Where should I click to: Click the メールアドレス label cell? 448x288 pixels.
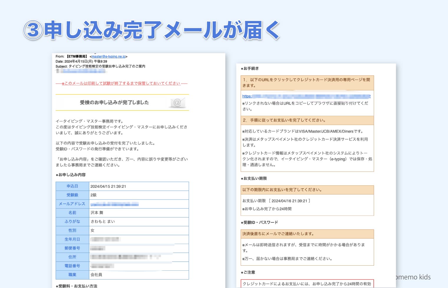tap(73, 204)
